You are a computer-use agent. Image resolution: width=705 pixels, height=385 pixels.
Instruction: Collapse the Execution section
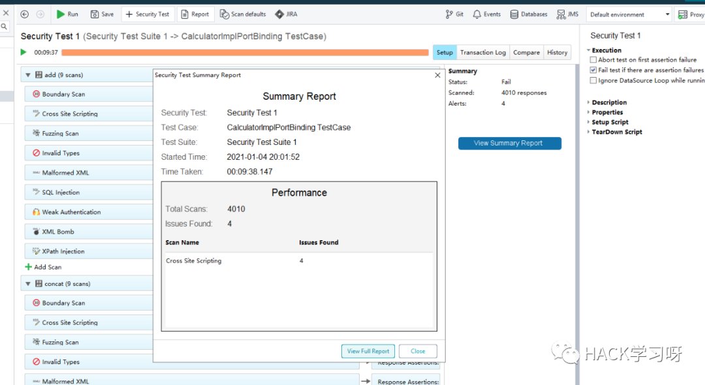tap(588, 50)
